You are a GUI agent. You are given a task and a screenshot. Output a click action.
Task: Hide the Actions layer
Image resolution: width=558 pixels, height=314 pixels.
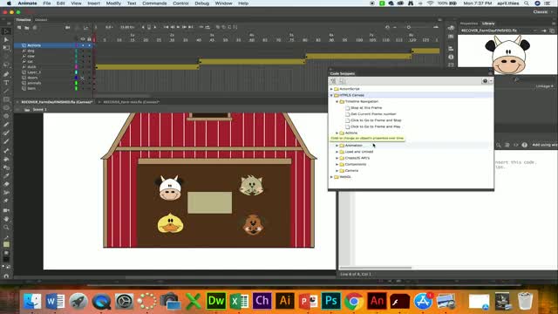83,45
